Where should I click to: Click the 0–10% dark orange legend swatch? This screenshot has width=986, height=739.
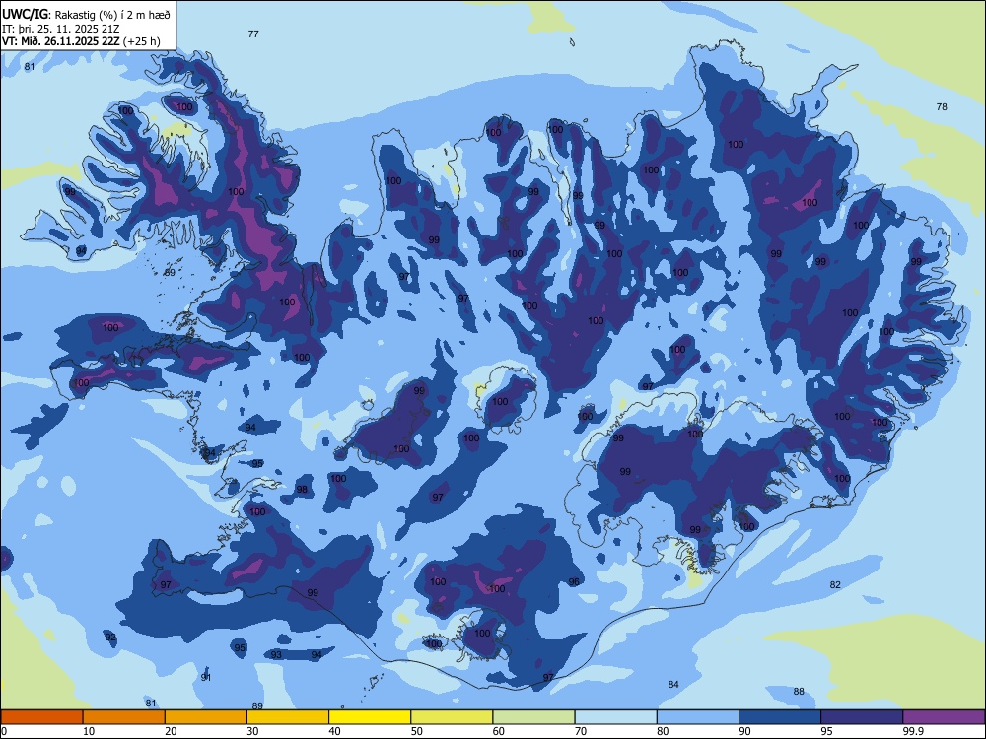(41, 717)
